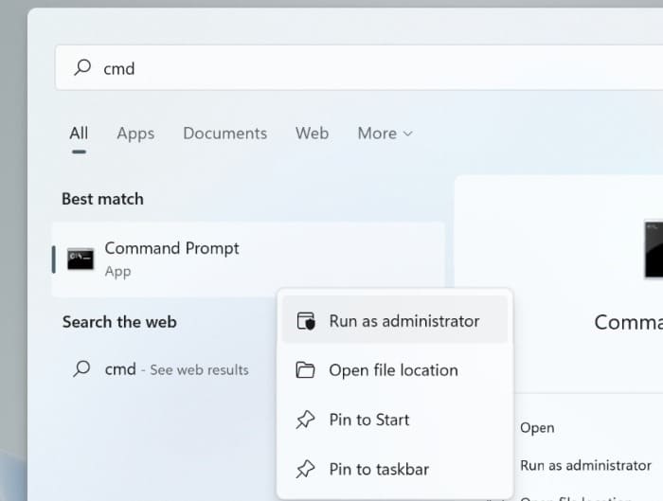
Task: Choose Pin to Start in context menu
Action: tap(395, 420)
